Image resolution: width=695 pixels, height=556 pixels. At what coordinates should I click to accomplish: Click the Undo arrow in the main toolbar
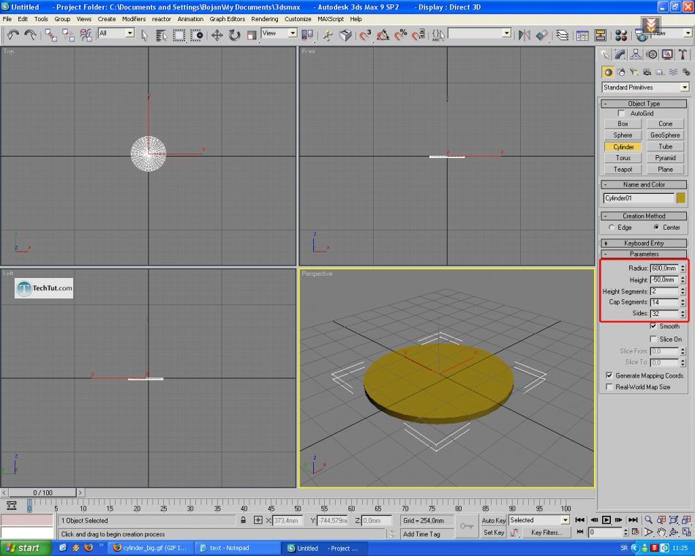12,34
